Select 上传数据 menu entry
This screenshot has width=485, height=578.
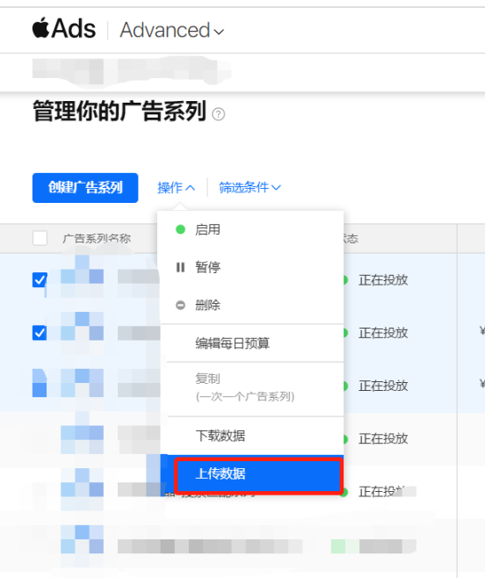pos(252,474)
